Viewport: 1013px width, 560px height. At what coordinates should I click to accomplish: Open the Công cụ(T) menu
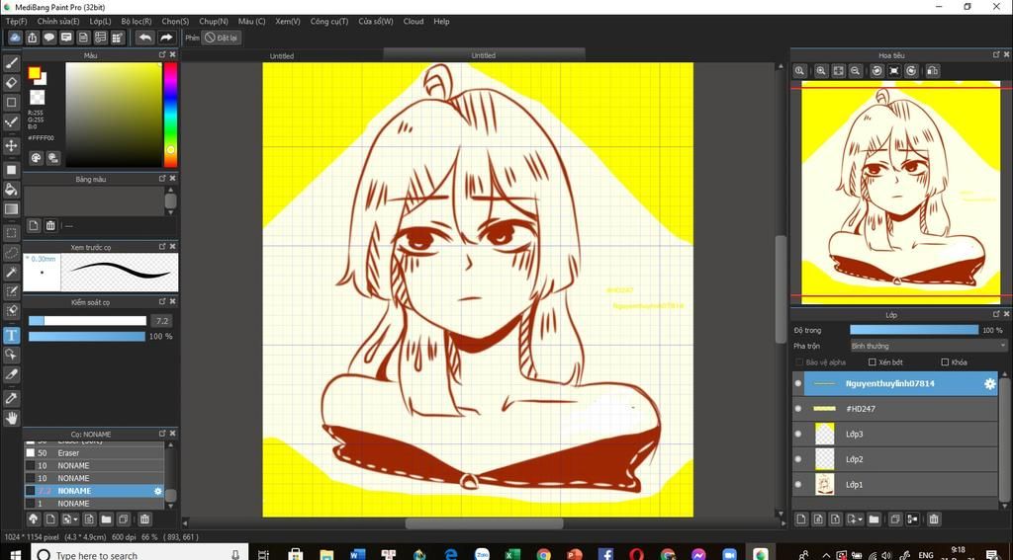coord(328,22)
